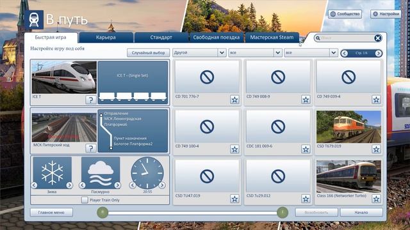Click the magnifier search icon
Screen dimensions: 410x230
pos(318,38)
